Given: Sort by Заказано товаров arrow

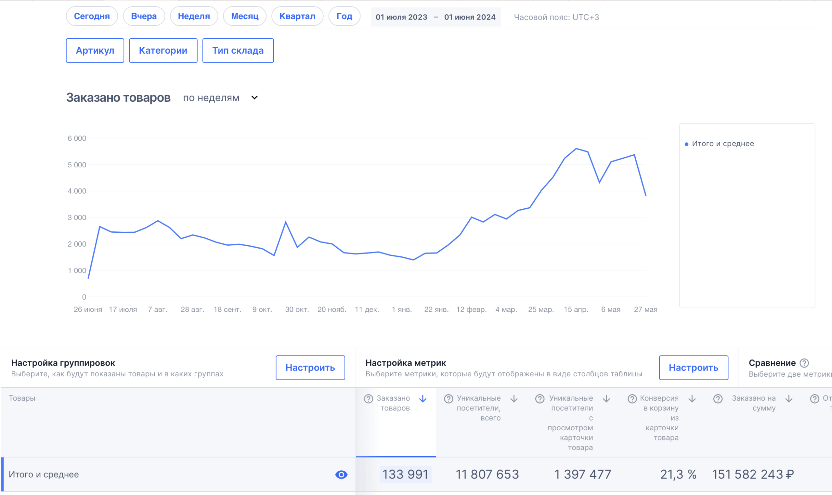Looking at the screenshot, I should pos(422,398).
